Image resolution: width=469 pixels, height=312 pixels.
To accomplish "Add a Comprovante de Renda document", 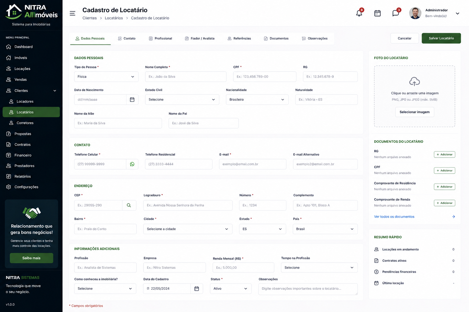I will [445, 203].
